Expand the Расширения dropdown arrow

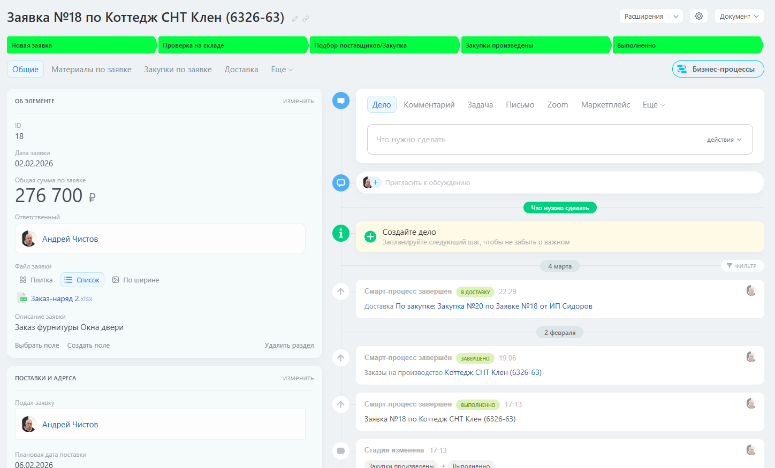(x=676, y=16)
